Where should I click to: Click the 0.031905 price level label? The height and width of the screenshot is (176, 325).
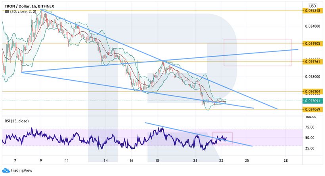click(x=312, y=43)
